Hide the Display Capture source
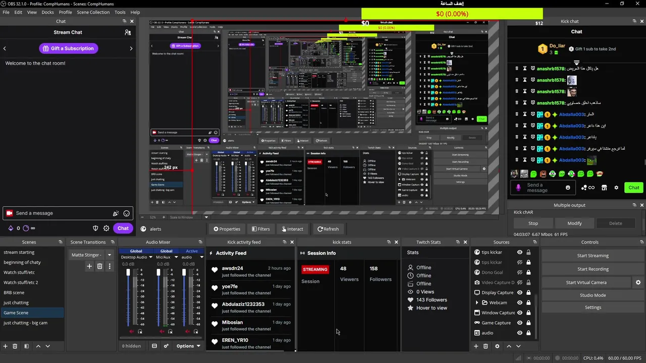Image resolution: width=646 pixels, height=363 pixels. pyautogui.click(x=519, y=292)
